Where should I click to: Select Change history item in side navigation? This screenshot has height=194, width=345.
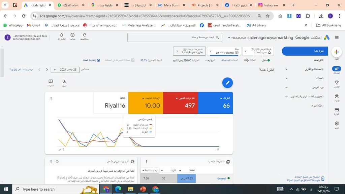317,106
